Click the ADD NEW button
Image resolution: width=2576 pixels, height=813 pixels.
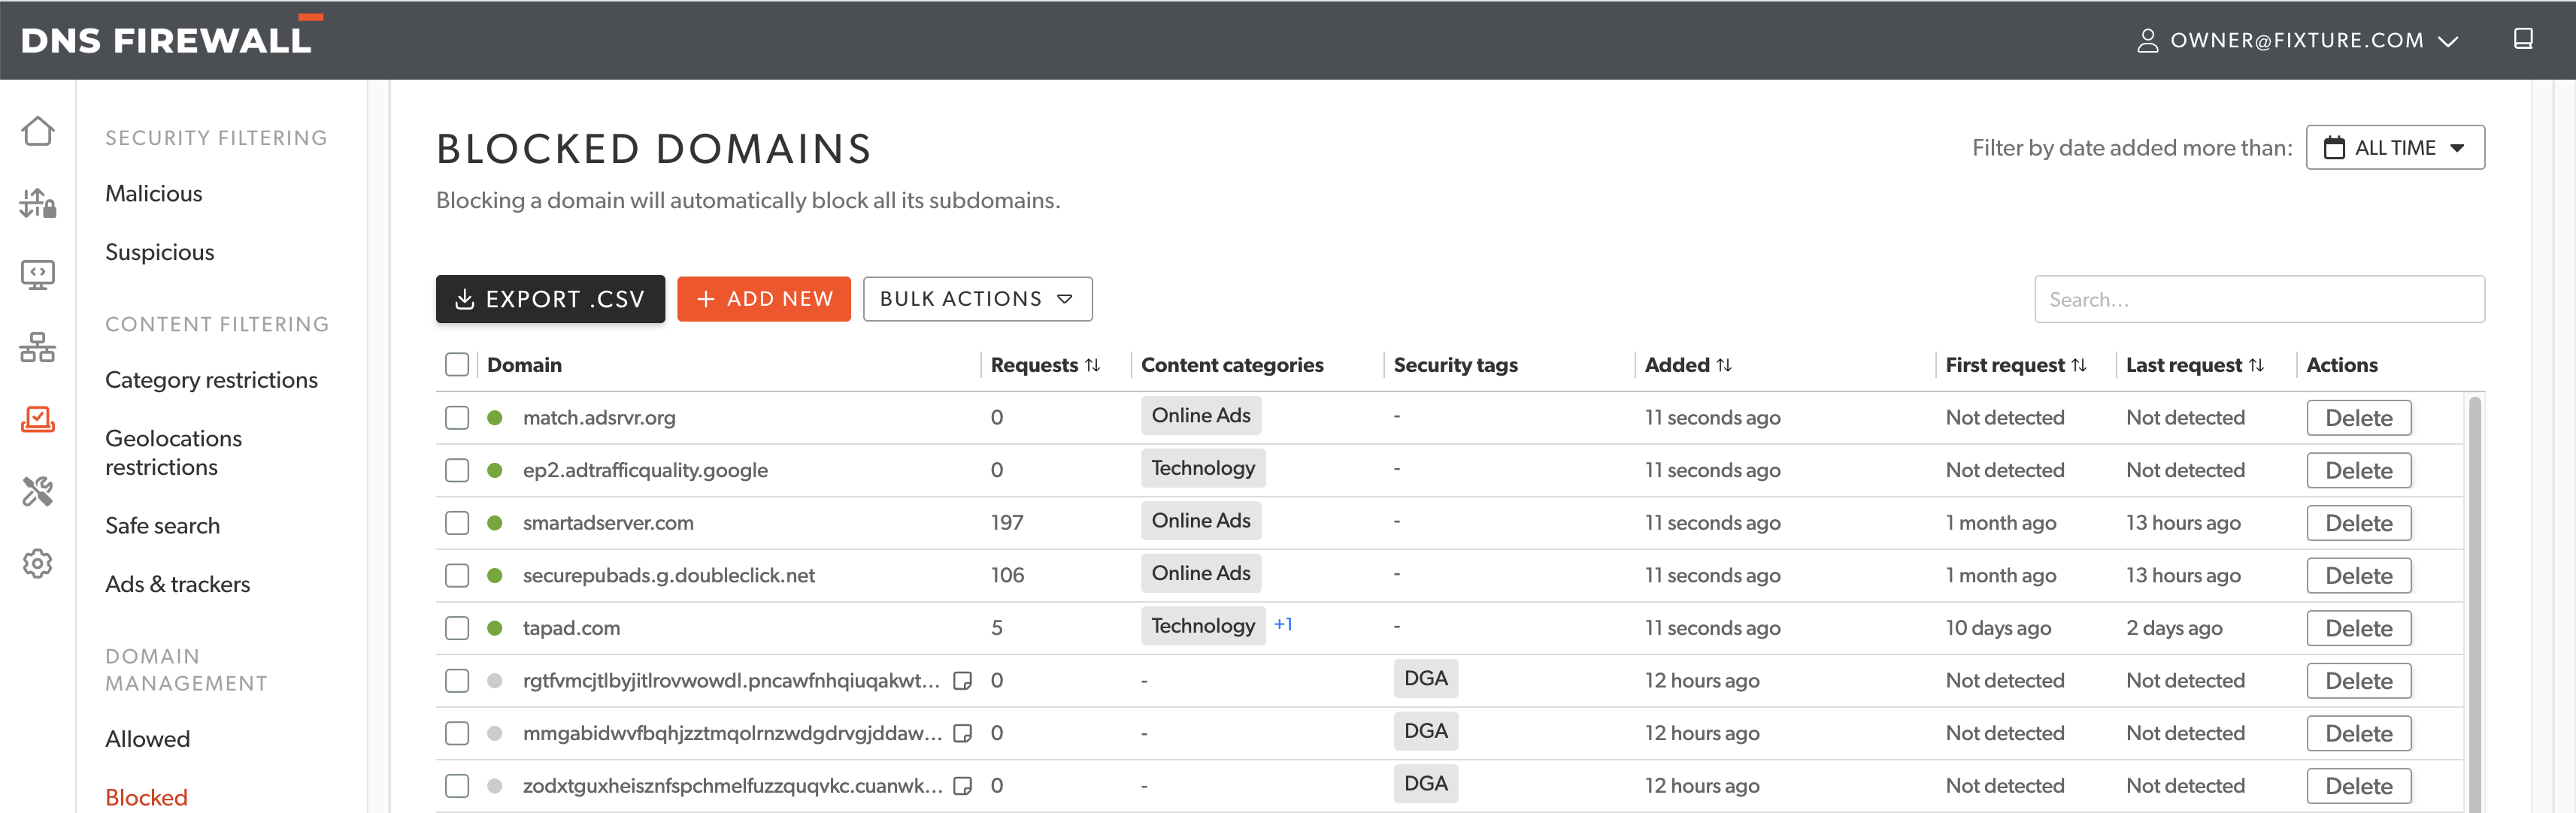click(764, 298)
